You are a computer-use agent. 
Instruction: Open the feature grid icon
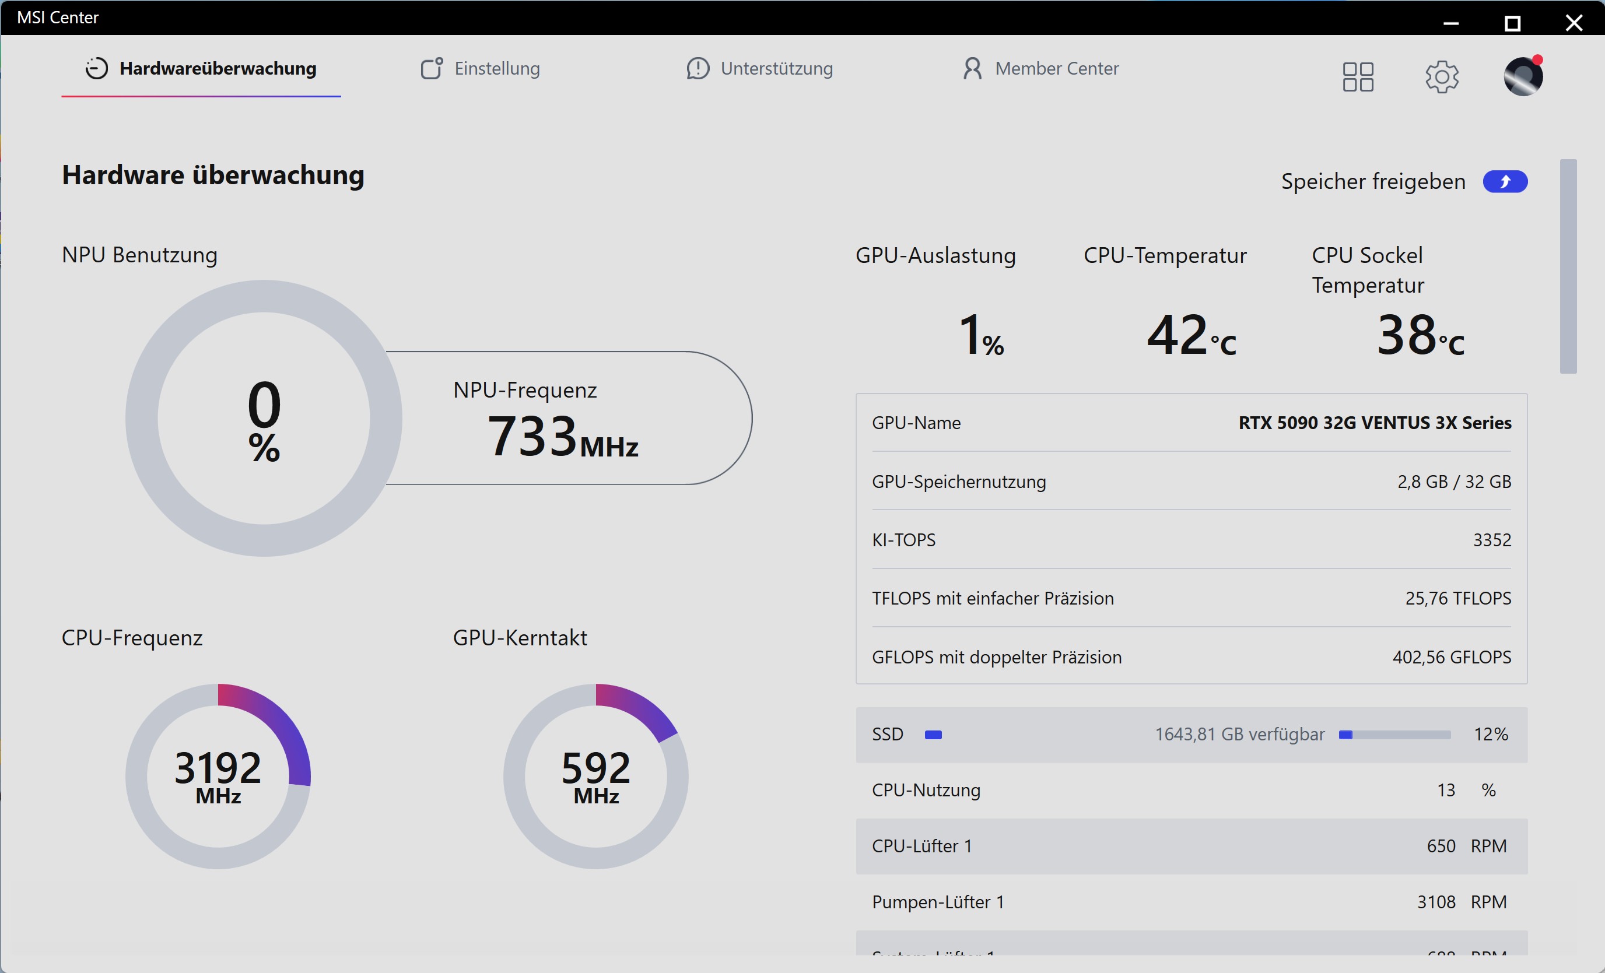click(x=1358, y=77)
